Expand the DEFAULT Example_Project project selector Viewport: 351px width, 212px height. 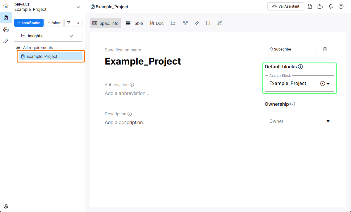pyautogui.click(x=78, y=7)
